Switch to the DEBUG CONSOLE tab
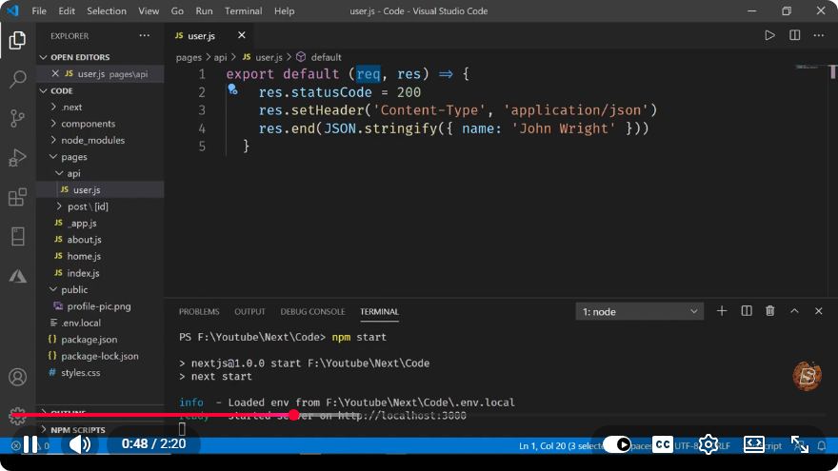The width and height of the screenshot is (838, 471). [x=312, y=312]
